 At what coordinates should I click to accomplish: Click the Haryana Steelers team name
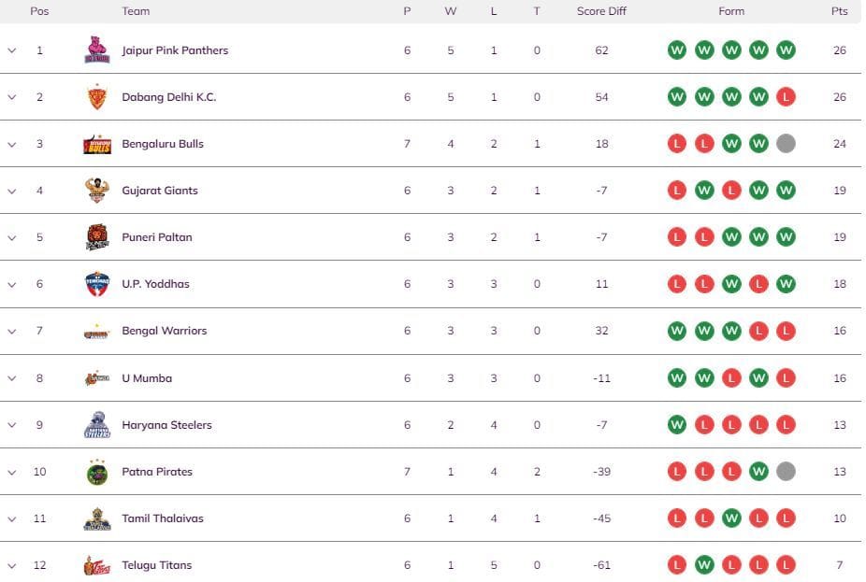(166, 424)
